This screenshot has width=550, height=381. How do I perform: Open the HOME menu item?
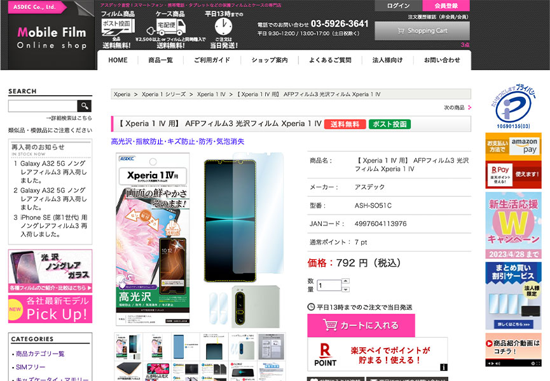(118, 60)
